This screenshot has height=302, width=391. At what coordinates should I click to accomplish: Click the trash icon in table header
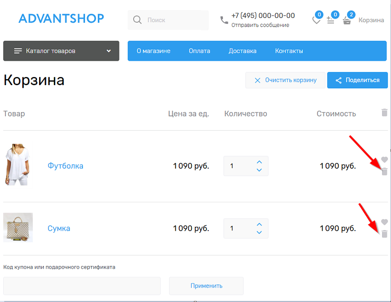point(384,113)
